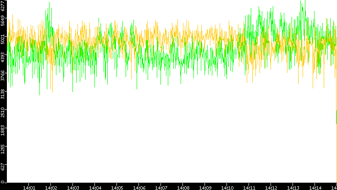Select the 3138 value axis label
The height and width of the screenshot is (190, 337).
3,93
